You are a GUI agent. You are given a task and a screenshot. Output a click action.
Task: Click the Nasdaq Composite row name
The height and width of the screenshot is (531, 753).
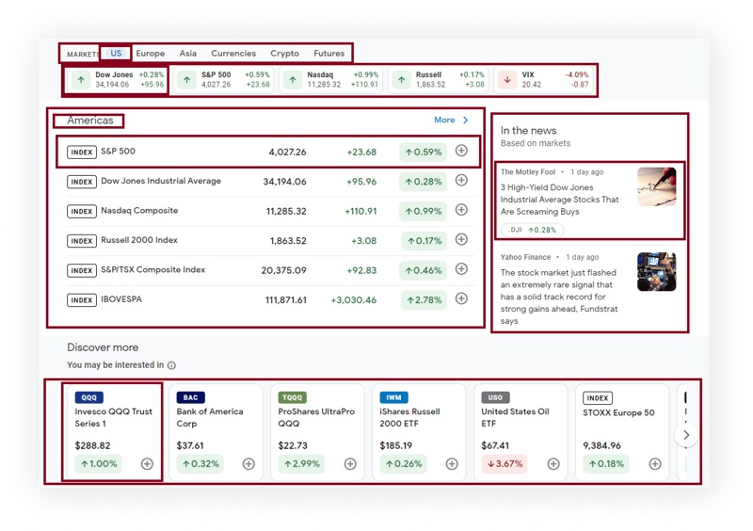[139, 211]
